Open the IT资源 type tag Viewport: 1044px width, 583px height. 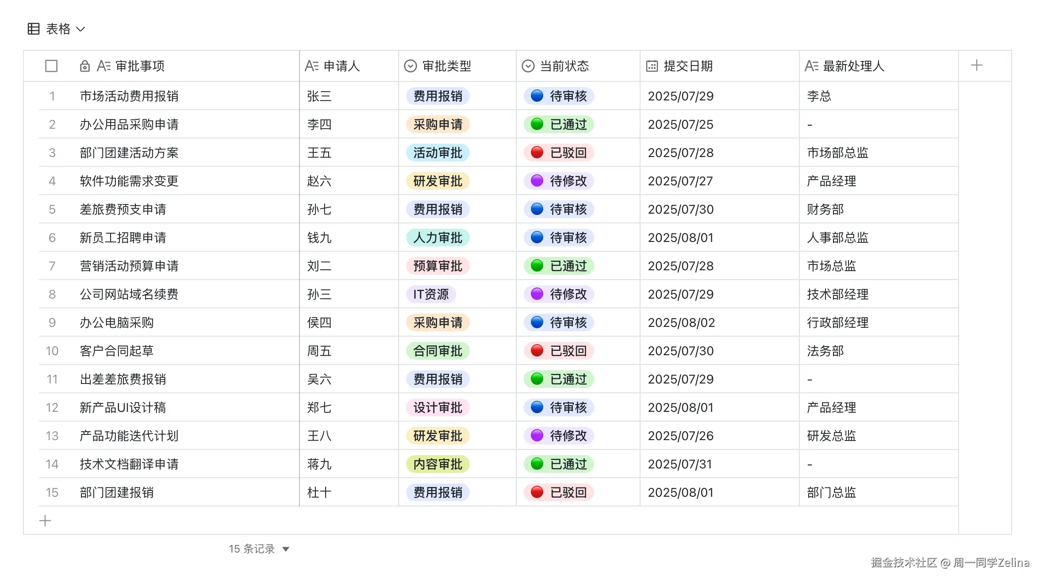click(431, 294)
